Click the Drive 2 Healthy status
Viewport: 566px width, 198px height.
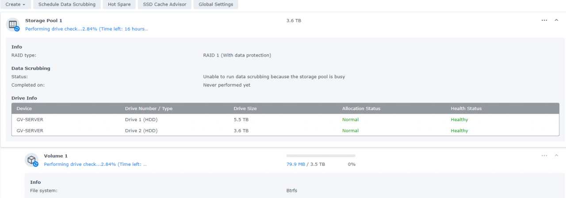(x=459, y=130)
